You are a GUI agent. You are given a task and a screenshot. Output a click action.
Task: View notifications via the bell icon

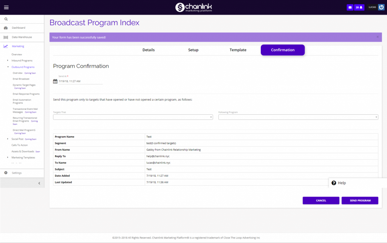point(360,7)
